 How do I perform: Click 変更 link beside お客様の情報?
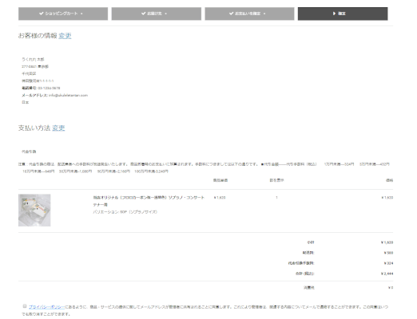[65, 36]
